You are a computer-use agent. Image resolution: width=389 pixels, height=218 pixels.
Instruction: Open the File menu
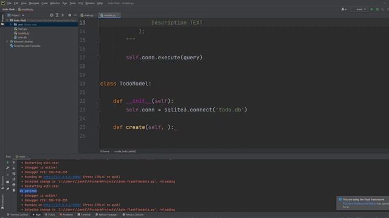click(x=9, y=3)
